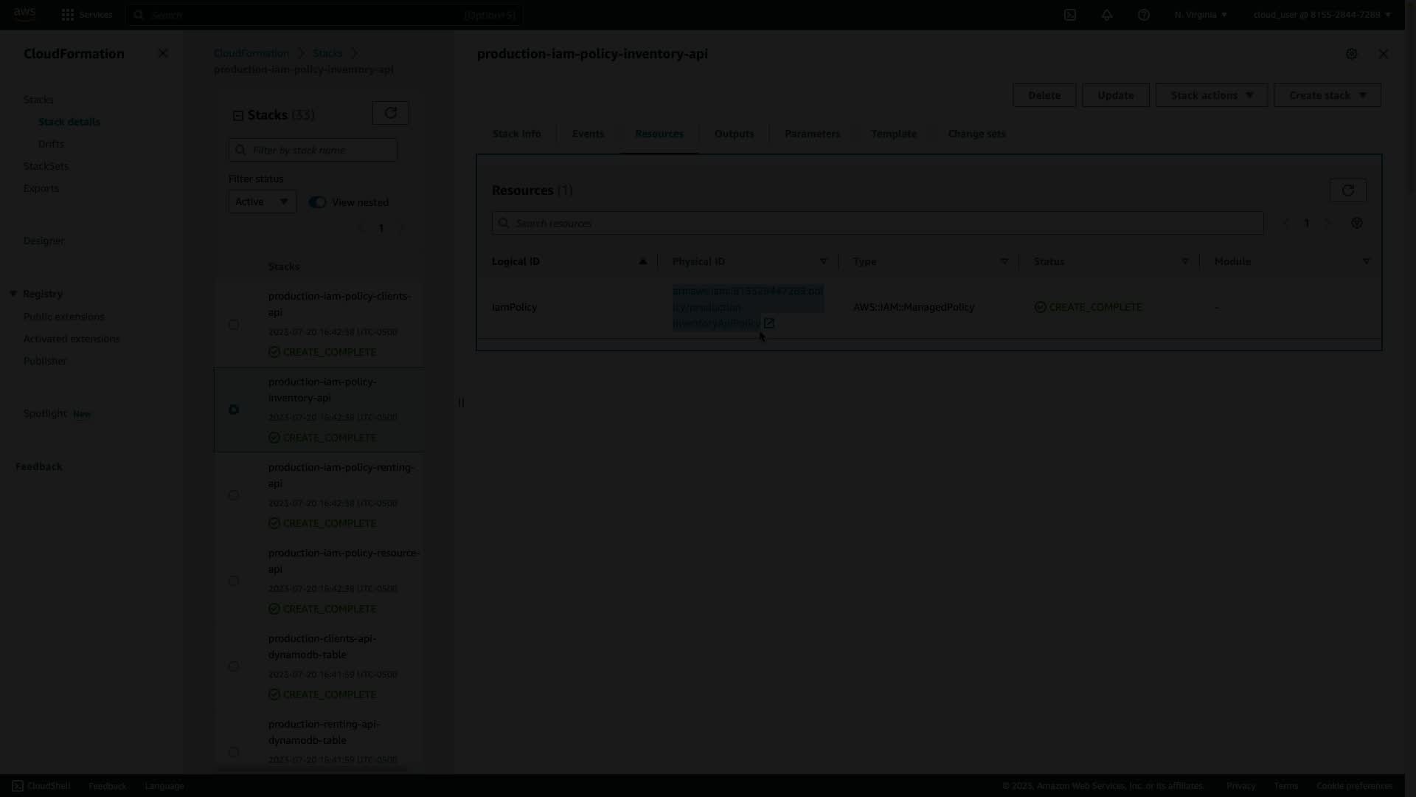Image resolution: width=1416 pixels, height=797 pixels.
Task: Click the split panel settings gear icon
Action: (1351, 54)
